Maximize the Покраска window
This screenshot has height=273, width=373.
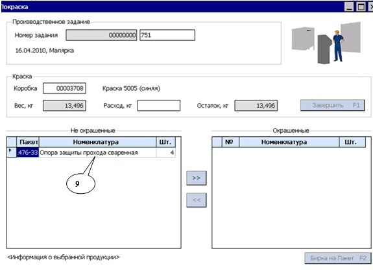361,6
